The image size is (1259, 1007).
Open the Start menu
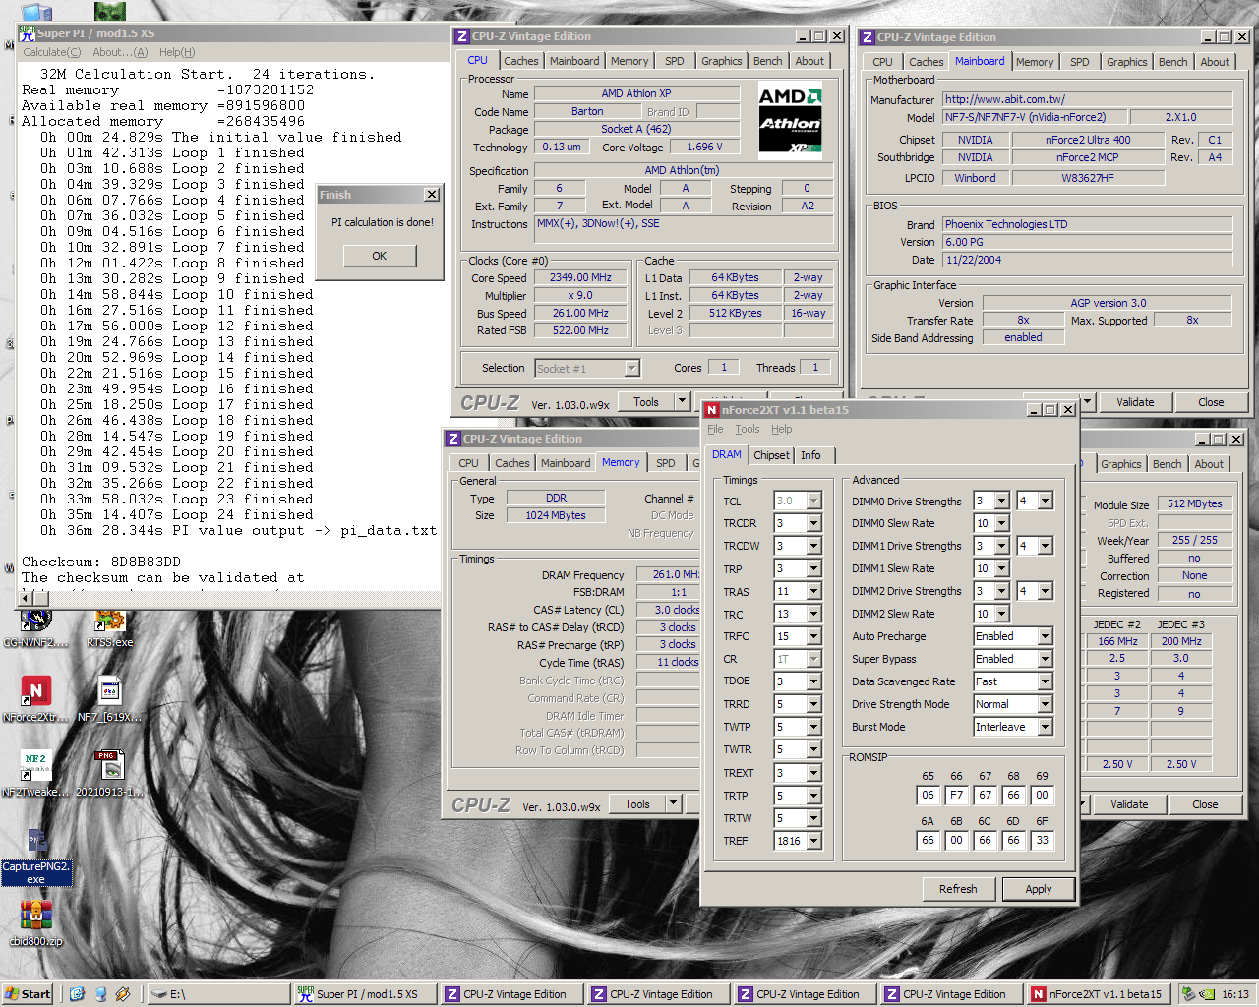tap(28, 994)
